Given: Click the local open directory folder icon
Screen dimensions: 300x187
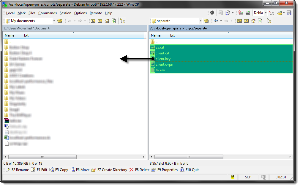Looking at the screenshot, I should point(60,21).
